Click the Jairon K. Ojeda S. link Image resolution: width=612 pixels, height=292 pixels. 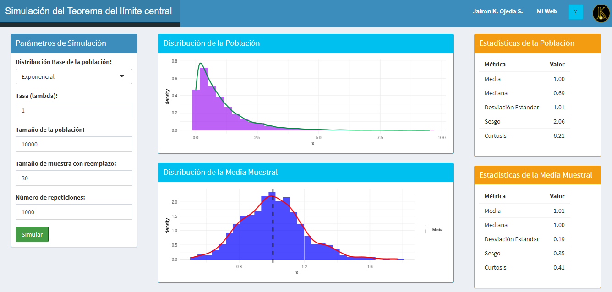497,11
